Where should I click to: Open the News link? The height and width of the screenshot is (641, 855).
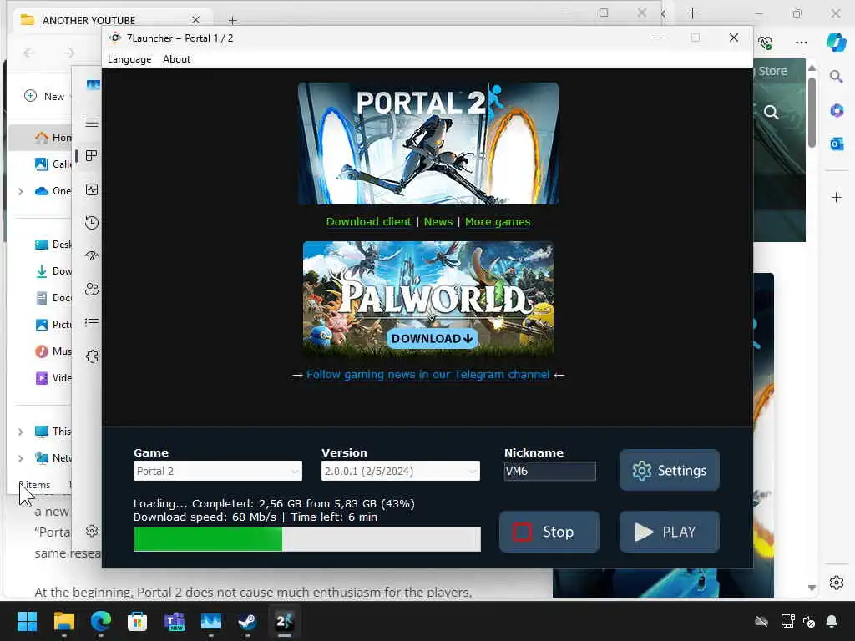pos(438,221)
